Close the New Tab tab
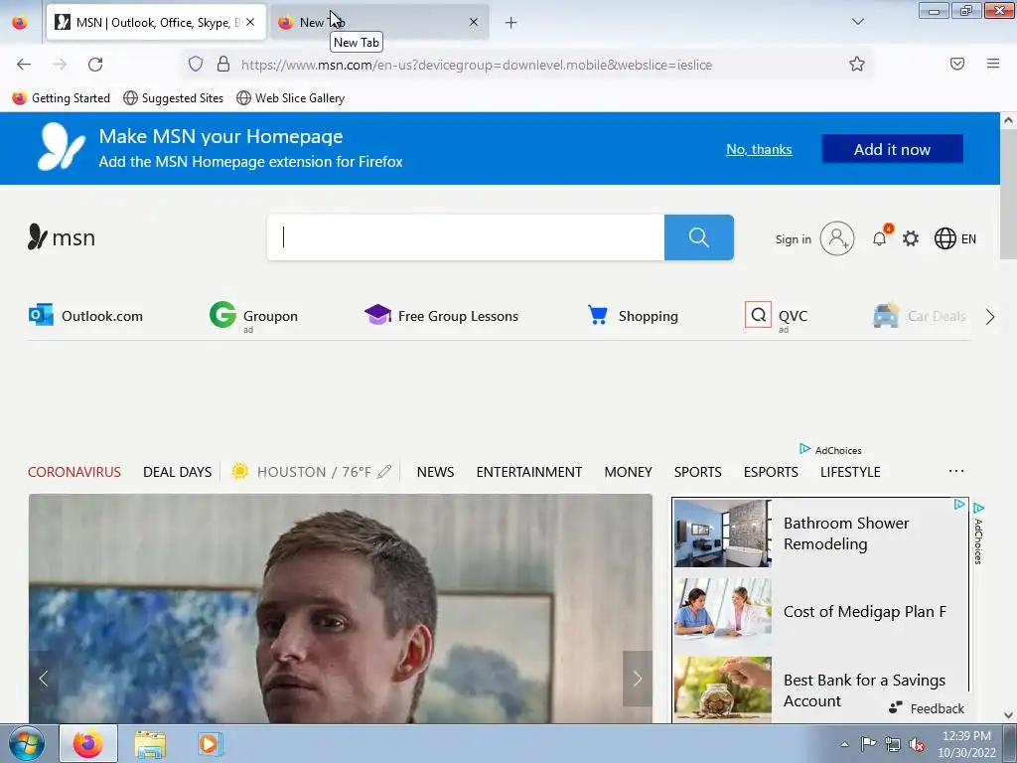The height and width of the screenshot is (763, 1017). tap(474, 22)
